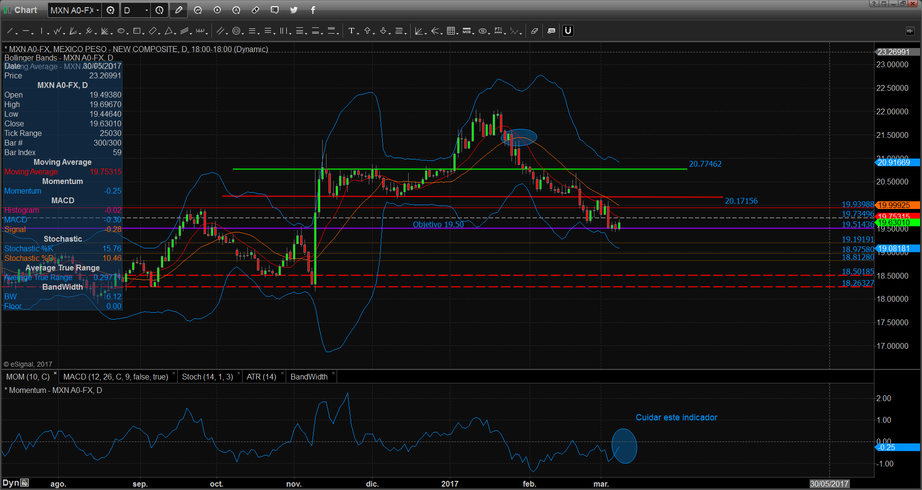The width and height of the screenshot is (922, 490).
Task: Toggle the magnet snap button
Action: tap(568, 31)
